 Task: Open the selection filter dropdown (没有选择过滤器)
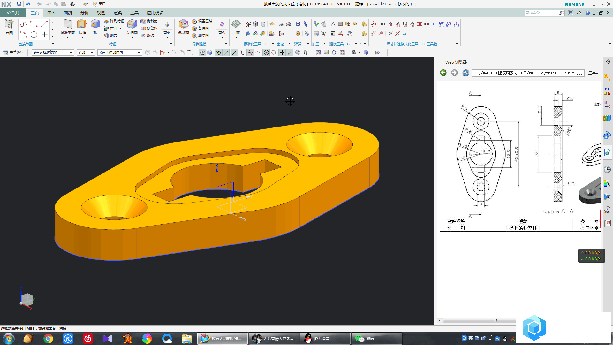[53, 52]
